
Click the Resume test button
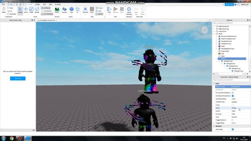(x=116, y=10)
